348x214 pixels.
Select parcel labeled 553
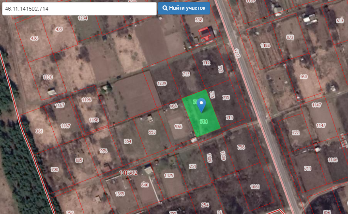[x=152, y=132]
